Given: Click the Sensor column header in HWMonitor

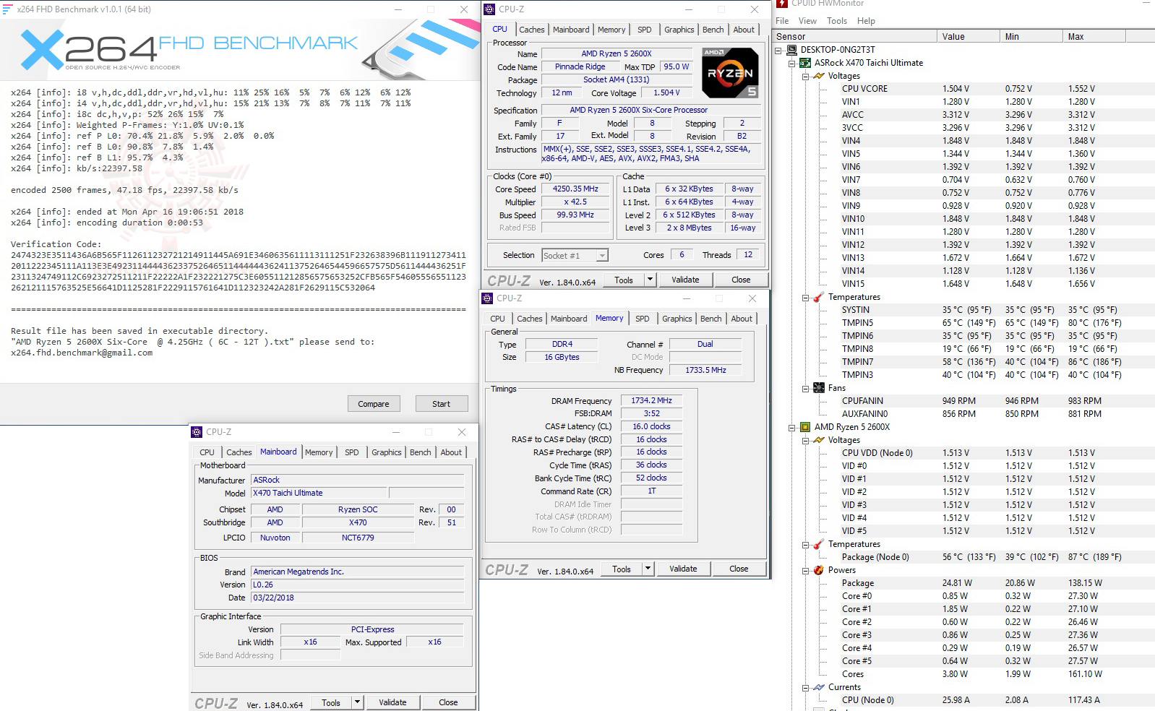Looking at the screenshot, I should coord(856,37).
